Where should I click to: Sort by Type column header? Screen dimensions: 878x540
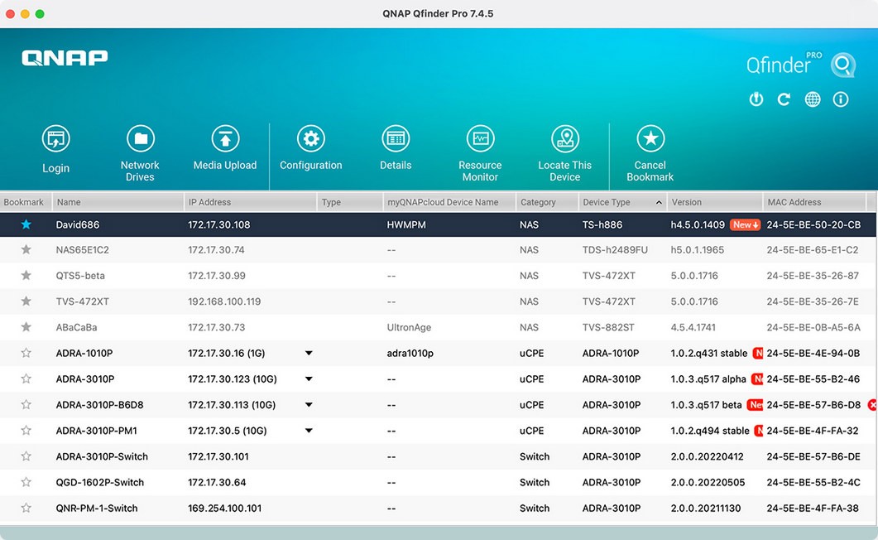tap(350, 202)
